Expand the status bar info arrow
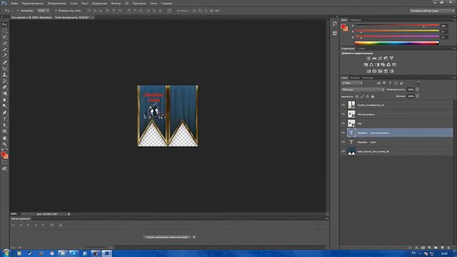 pyautogui.click(x=69, y=214)
